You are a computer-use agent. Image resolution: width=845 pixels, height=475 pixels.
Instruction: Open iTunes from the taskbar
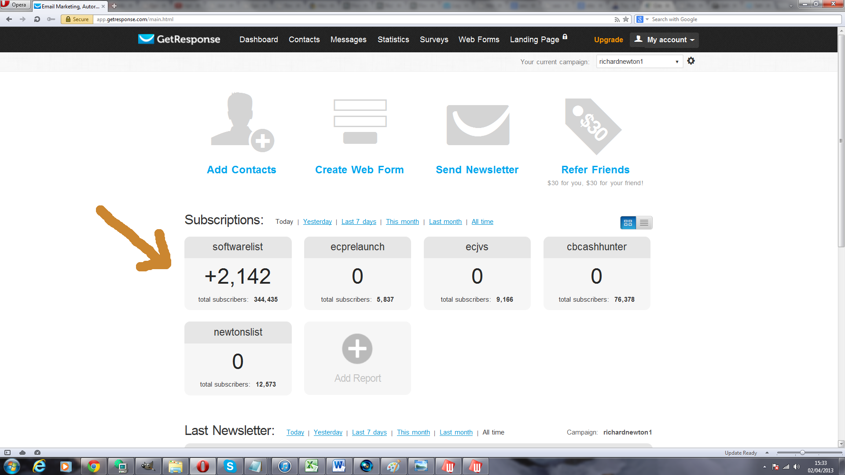pos(284,466)
